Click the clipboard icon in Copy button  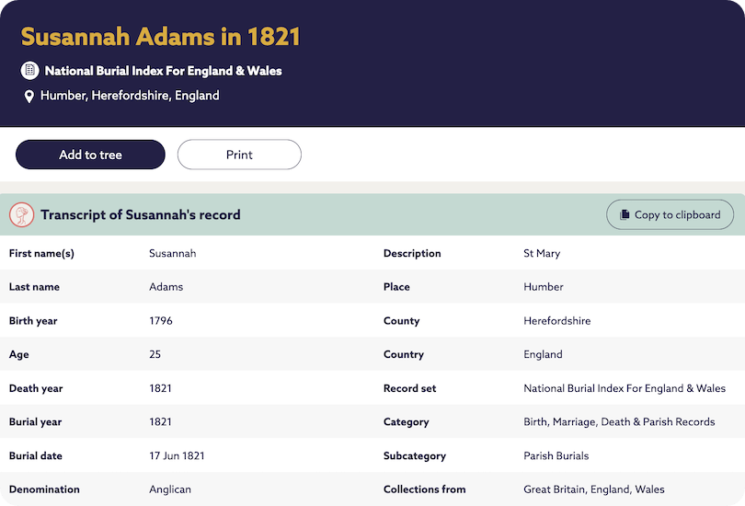pos(625,215)
